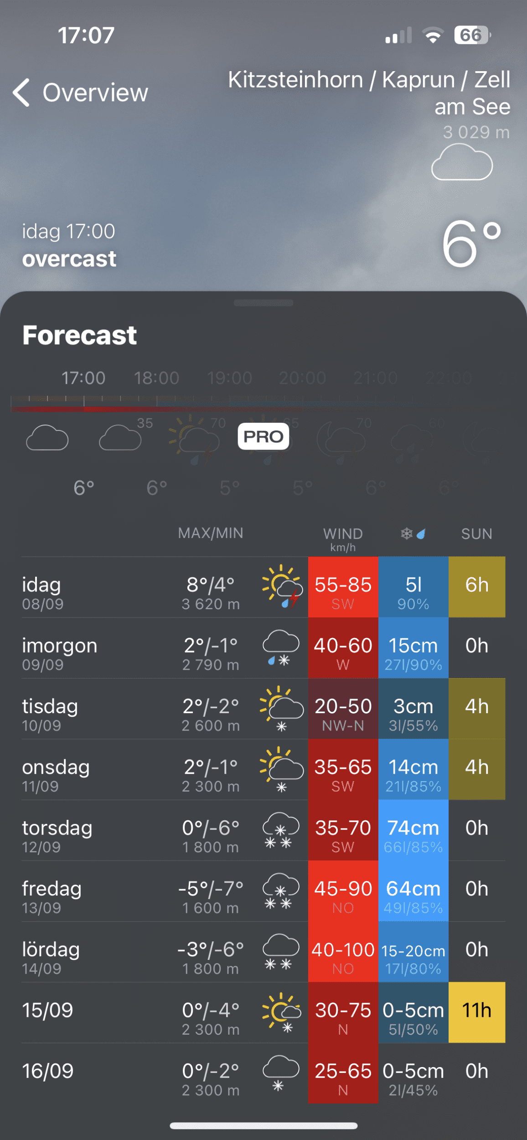
Task: Select the SUN column header
Action: pyautogui.click(x=476, y=534)
